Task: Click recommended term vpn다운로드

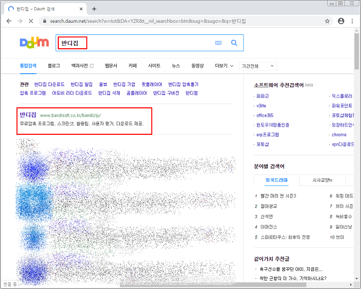Action: pyautogui.click(x=342, y=144)
